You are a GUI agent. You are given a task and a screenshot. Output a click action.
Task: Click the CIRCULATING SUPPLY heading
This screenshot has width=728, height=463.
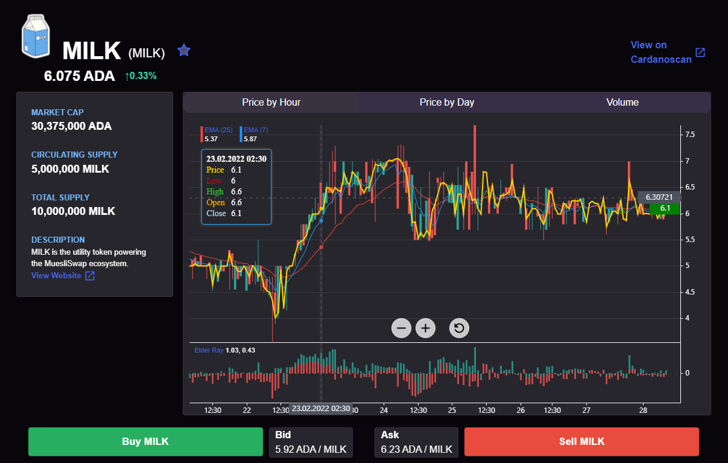pyautogui.click(x=74, y=155)
